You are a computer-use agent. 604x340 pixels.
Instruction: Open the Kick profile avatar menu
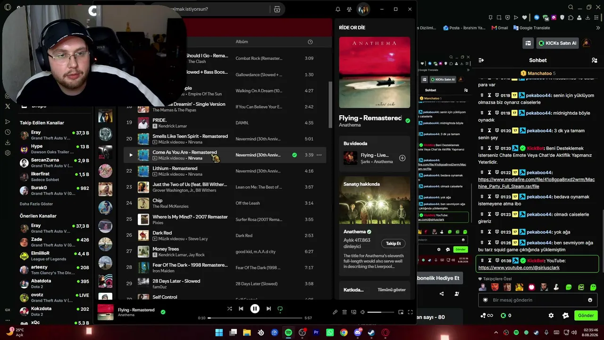587,43
